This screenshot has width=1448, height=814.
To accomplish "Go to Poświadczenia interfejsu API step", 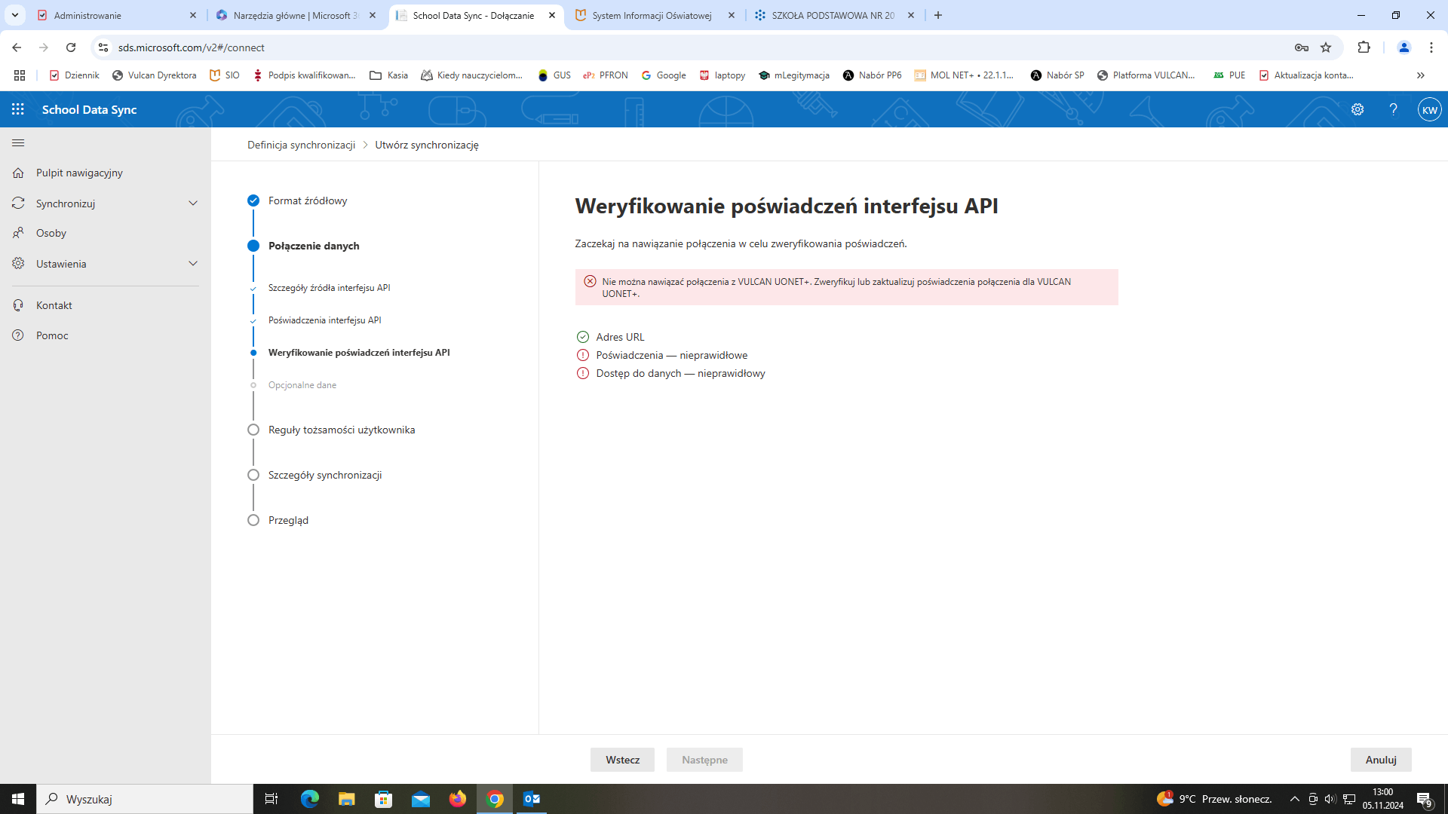I will (324, 320).
